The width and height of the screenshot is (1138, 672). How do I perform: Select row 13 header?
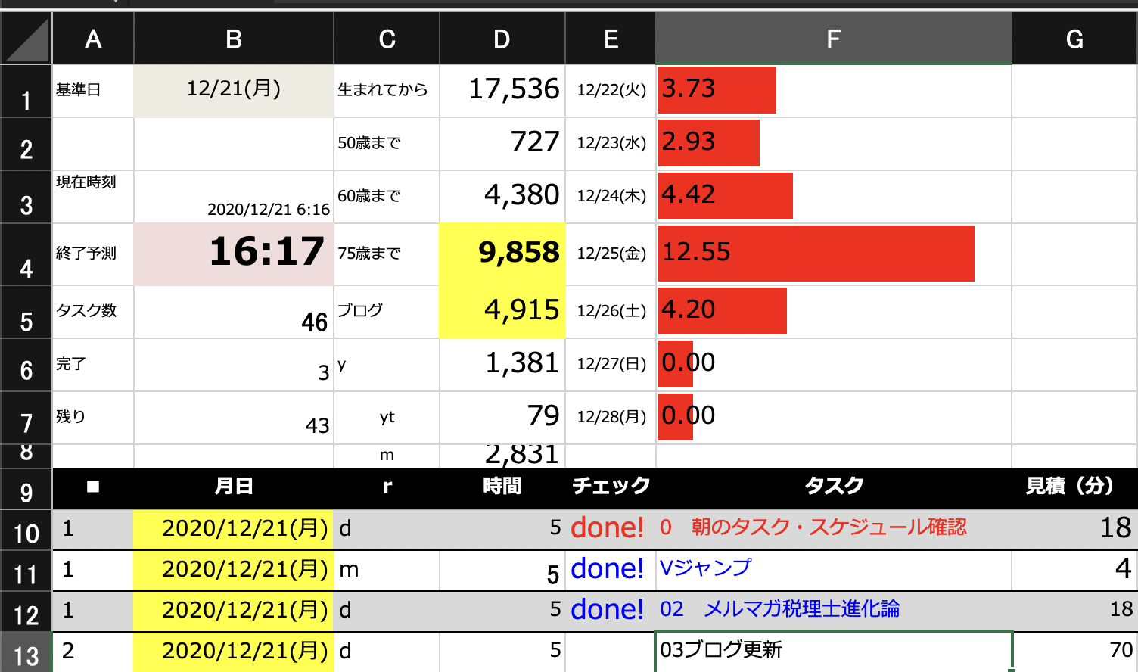[x=26, y=652]
